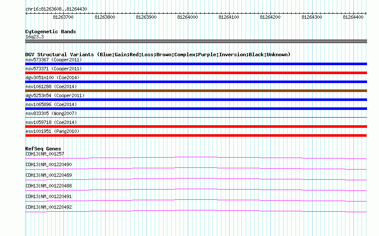
Task: Click ruler position 81263700
Action: [63, 17]
